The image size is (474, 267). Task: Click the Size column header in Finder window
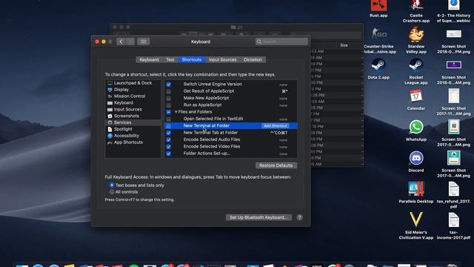344,45
